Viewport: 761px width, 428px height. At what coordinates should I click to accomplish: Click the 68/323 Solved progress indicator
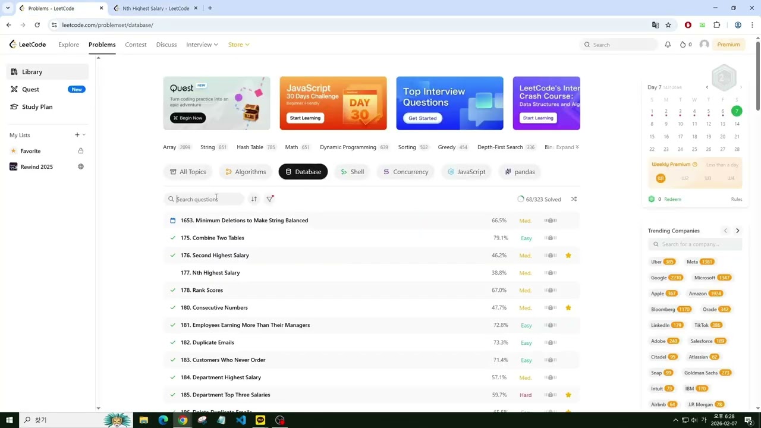pos(539,199)
